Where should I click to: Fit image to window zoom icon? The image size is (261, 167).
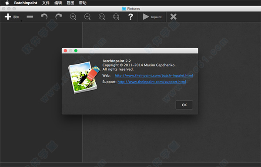[116, 17]
